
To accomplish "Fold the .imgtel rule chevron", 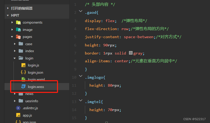I will 81,100.
